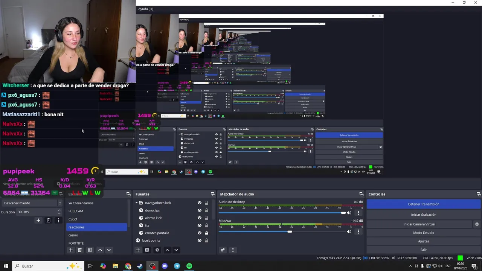Hide the tts source
Viewport: 482px width, 271px height.
pyautogui.click(x=200, y=225)
